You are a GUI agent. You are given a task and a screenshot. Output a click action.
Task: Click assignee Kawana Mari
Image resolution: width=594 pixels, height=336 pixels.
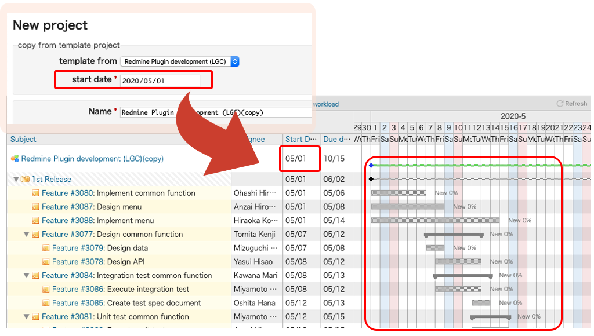pos(255,275)
